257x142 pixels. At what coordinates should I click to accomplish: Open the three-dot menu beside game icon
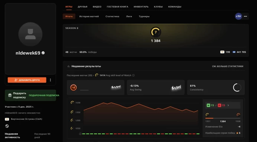(245, 16)
